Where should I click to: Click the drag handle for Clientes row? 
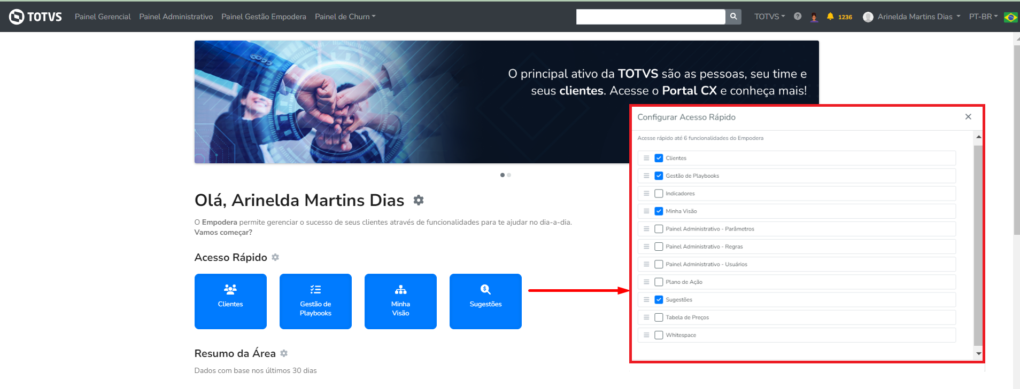click(646, 158)
